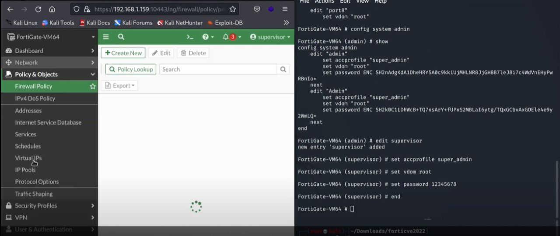Toggle the Firewall Policy favorite star
560x236 pixels.
(92, 87)
